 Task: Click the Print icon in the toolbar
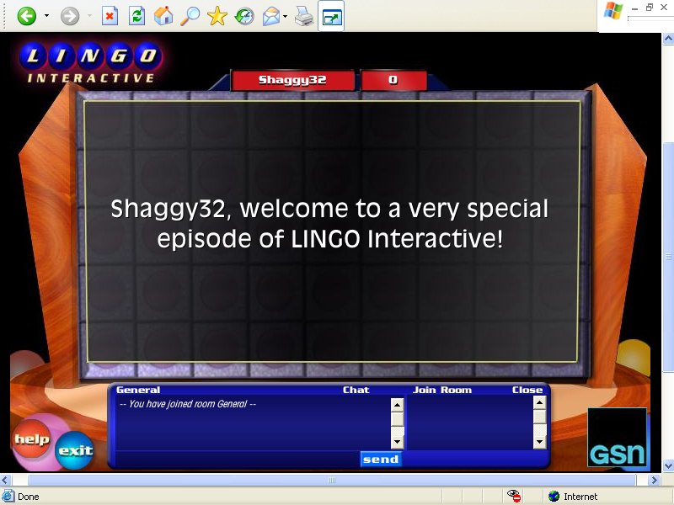click(x=304, y=16)
